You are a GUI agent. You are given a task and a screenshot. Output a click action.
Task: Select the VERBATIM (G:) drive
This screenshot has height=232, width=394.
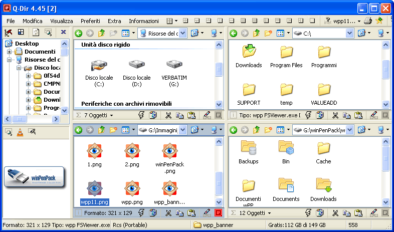click(x=174, y=73)
